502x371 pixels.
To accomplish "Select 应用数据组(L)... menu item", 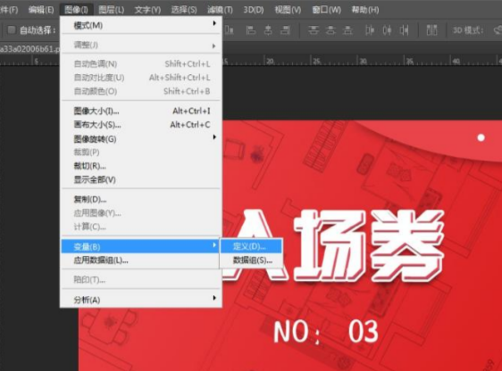I will 141,260.
